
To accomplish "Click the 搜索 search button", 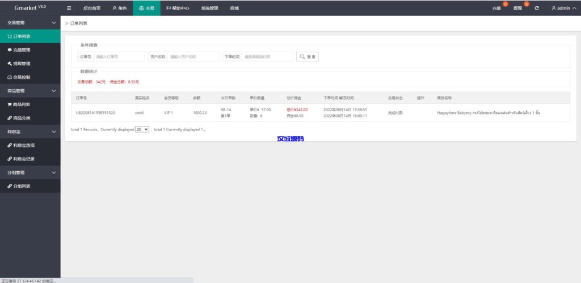I will tap(308, 57).
